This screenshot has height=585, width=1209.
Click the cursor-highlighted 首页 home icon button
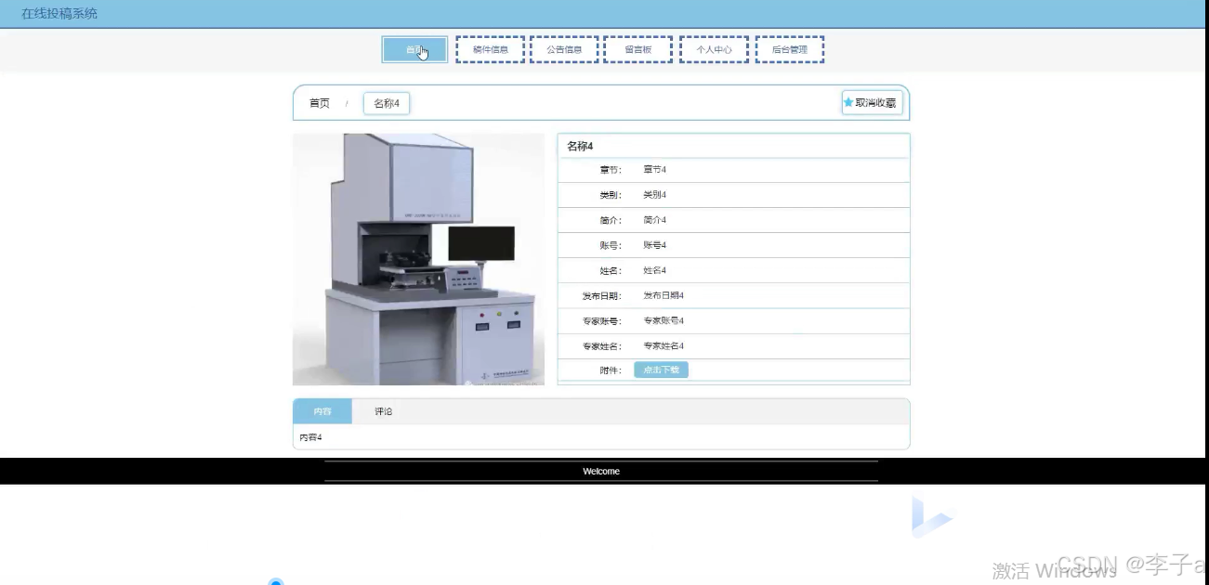coord(414,49)
